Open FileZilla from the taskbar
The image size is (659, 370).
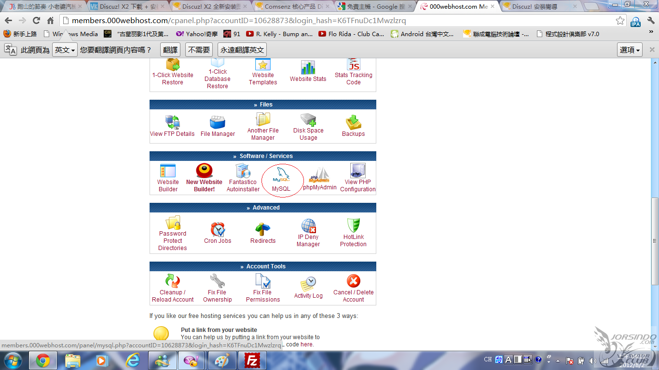point(253,360)
